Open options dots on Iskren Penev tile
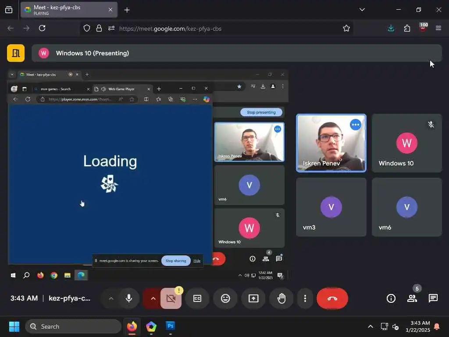 coord(355,125)
